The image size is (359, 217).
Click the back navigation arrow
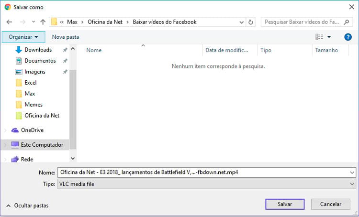[9, 22]
